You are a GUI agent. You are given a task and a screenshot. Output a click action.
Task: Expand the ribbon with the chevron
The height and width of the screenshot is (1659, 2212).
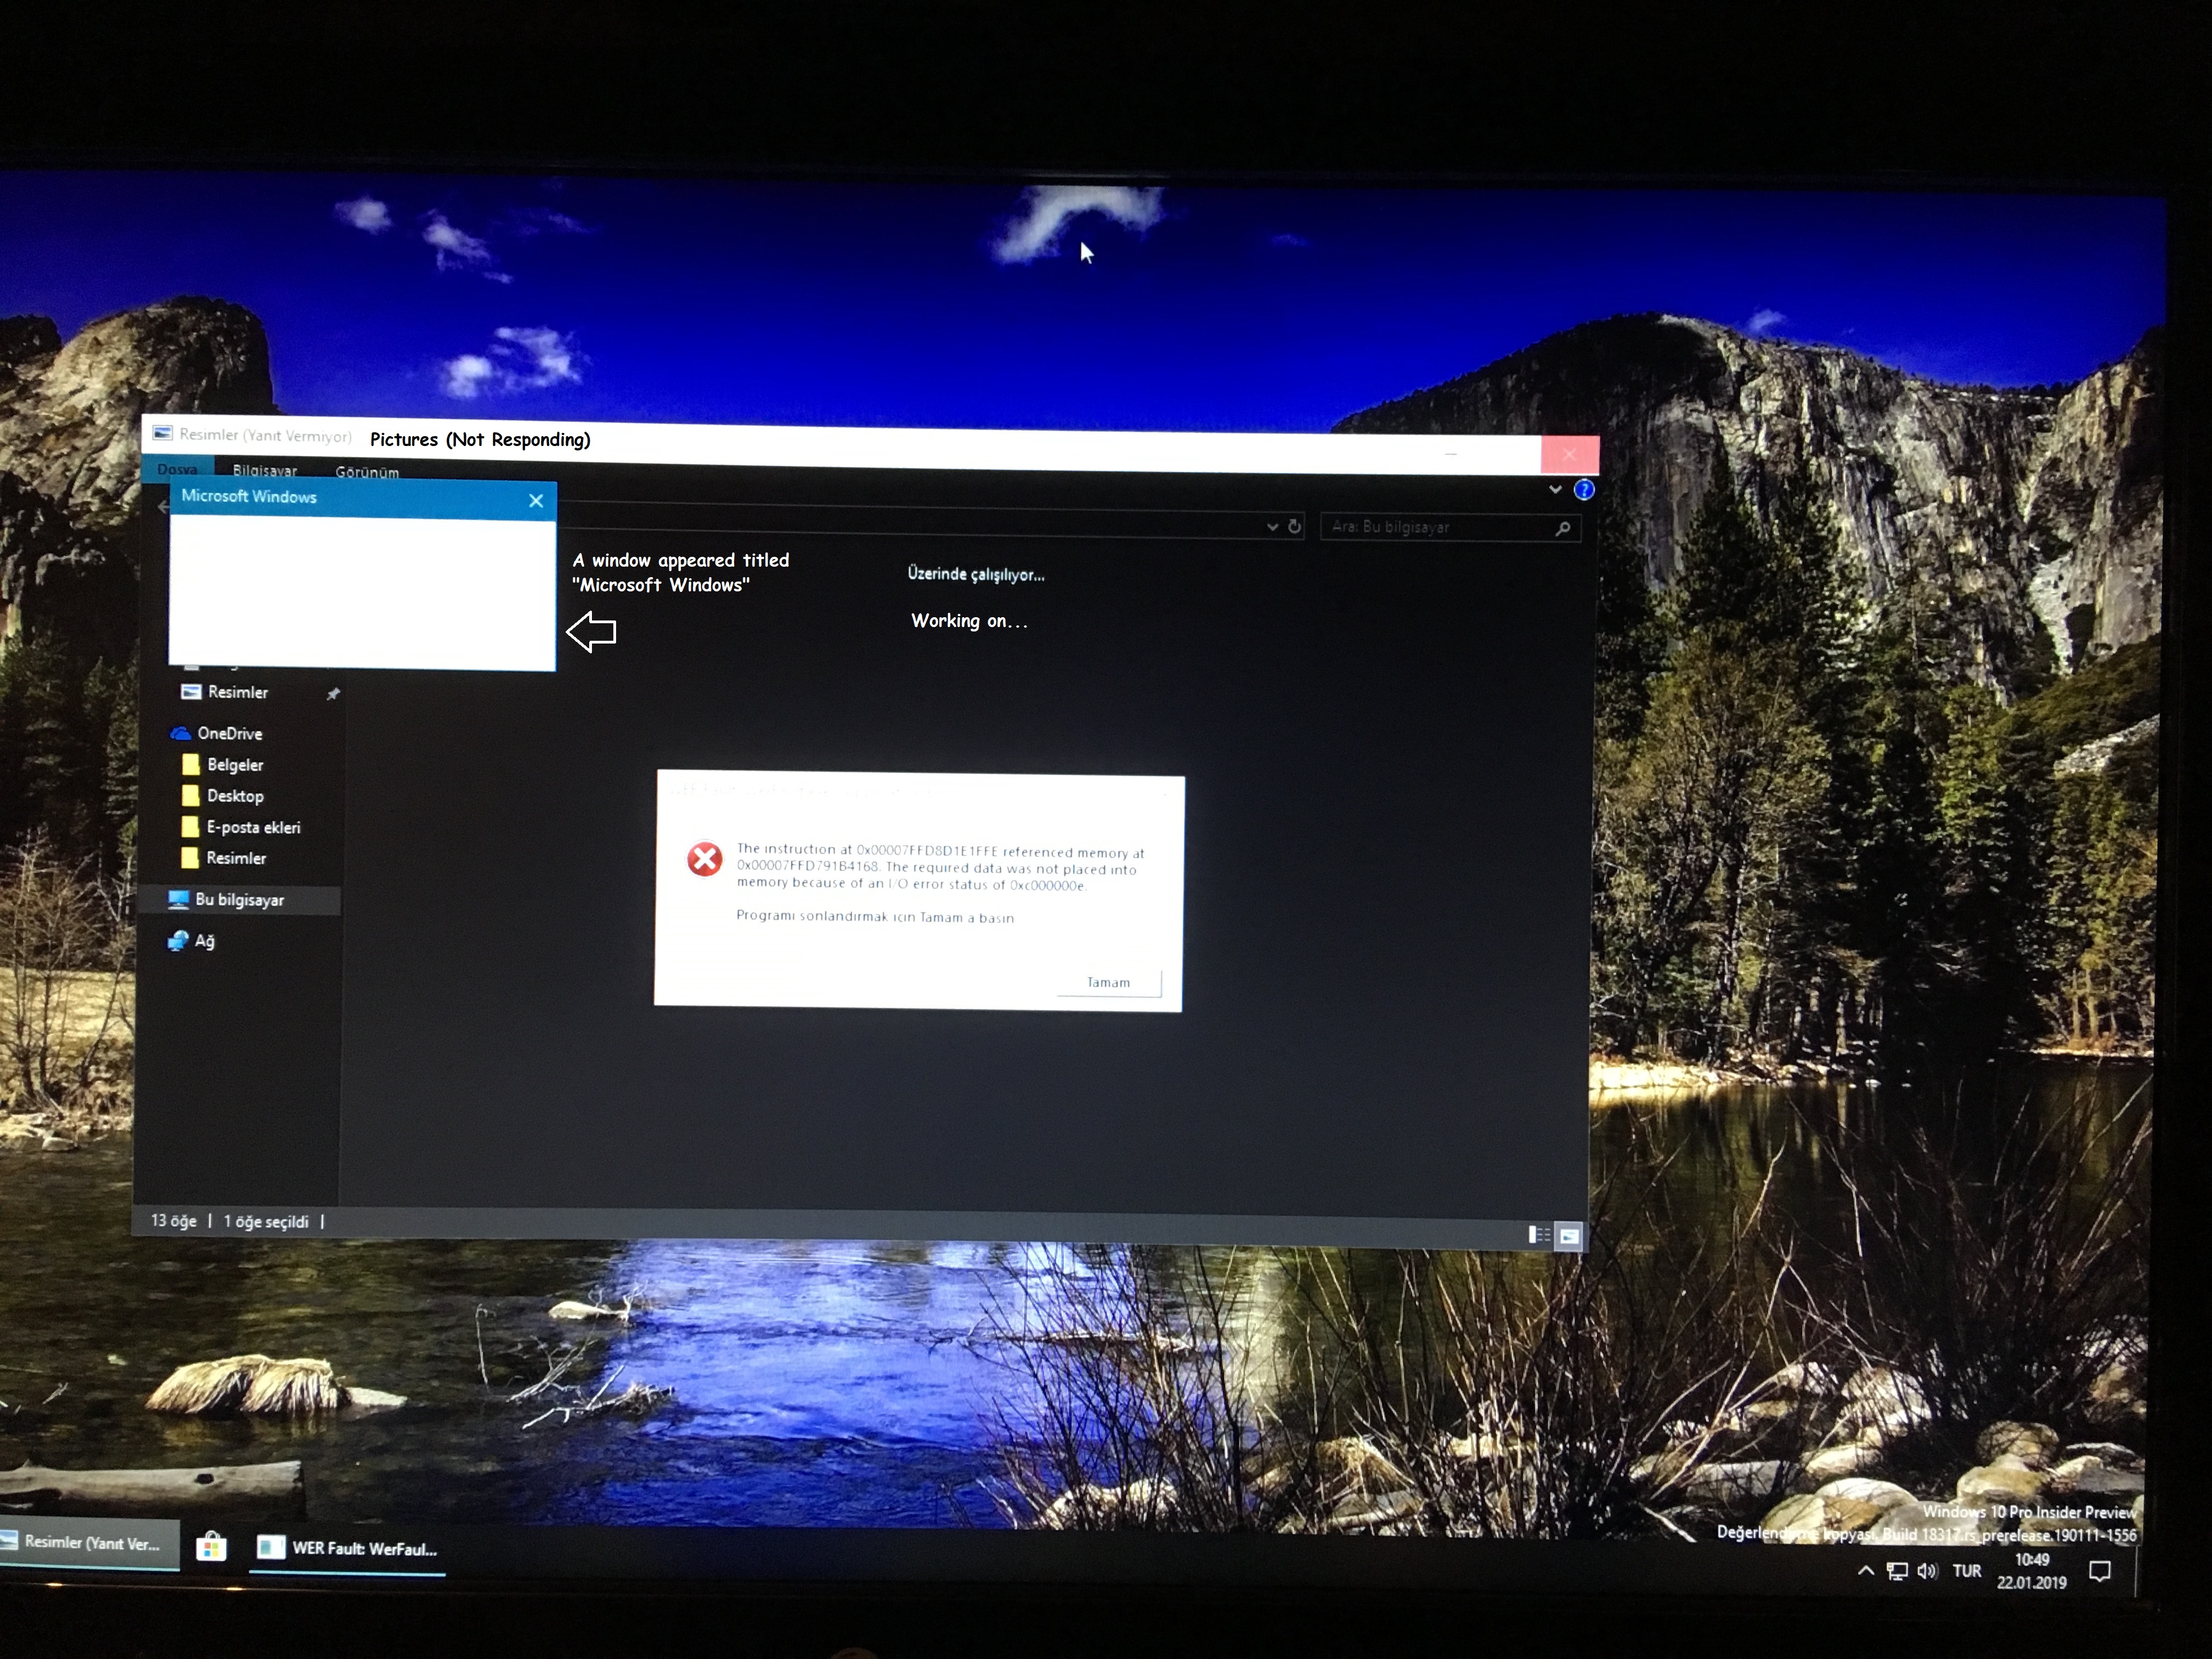coord(1555,489)
